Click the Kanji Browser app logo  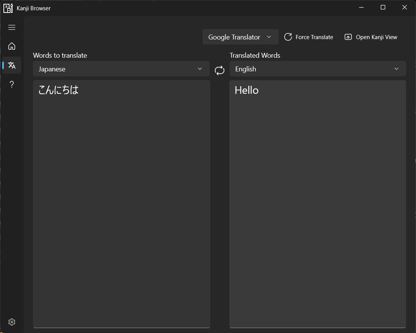8,8
